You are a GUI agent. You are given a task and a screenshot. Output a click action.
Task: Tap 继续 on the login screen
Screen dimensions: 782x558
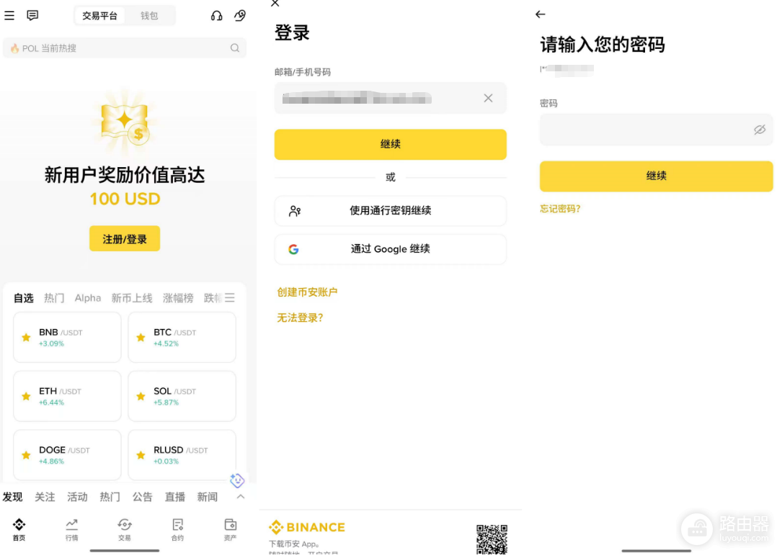pos(391,145)
